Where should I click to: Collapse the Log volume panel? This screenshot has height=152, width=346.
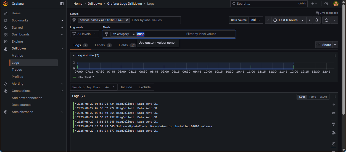74,55
